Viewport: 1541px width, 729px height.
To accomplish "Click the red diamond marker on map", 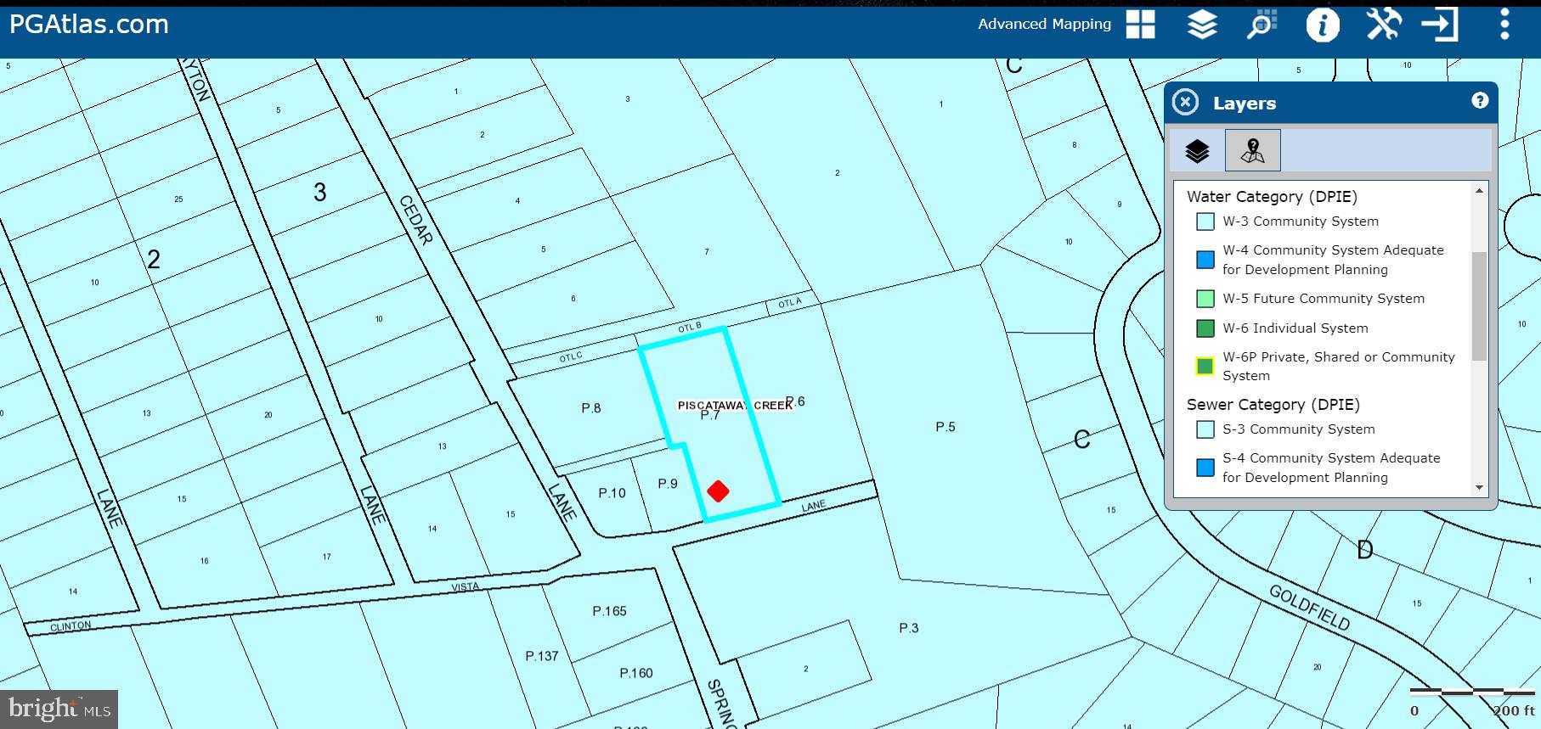I will coord(718,491).
